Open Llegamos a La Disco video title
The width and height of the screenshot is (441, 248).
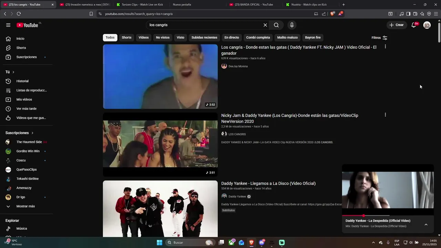coord(268,184)
